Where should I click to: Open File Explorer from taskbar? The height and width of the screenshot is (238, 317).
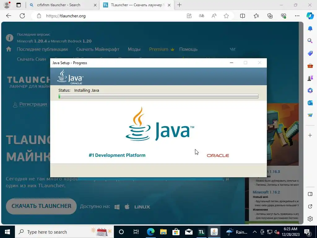tap(163, 232)
